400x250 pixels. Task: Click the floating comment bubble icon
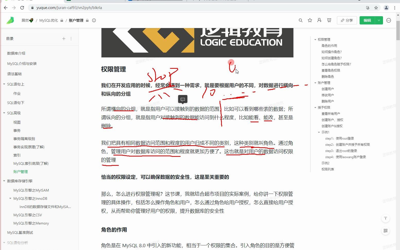(x=183, y=99)
